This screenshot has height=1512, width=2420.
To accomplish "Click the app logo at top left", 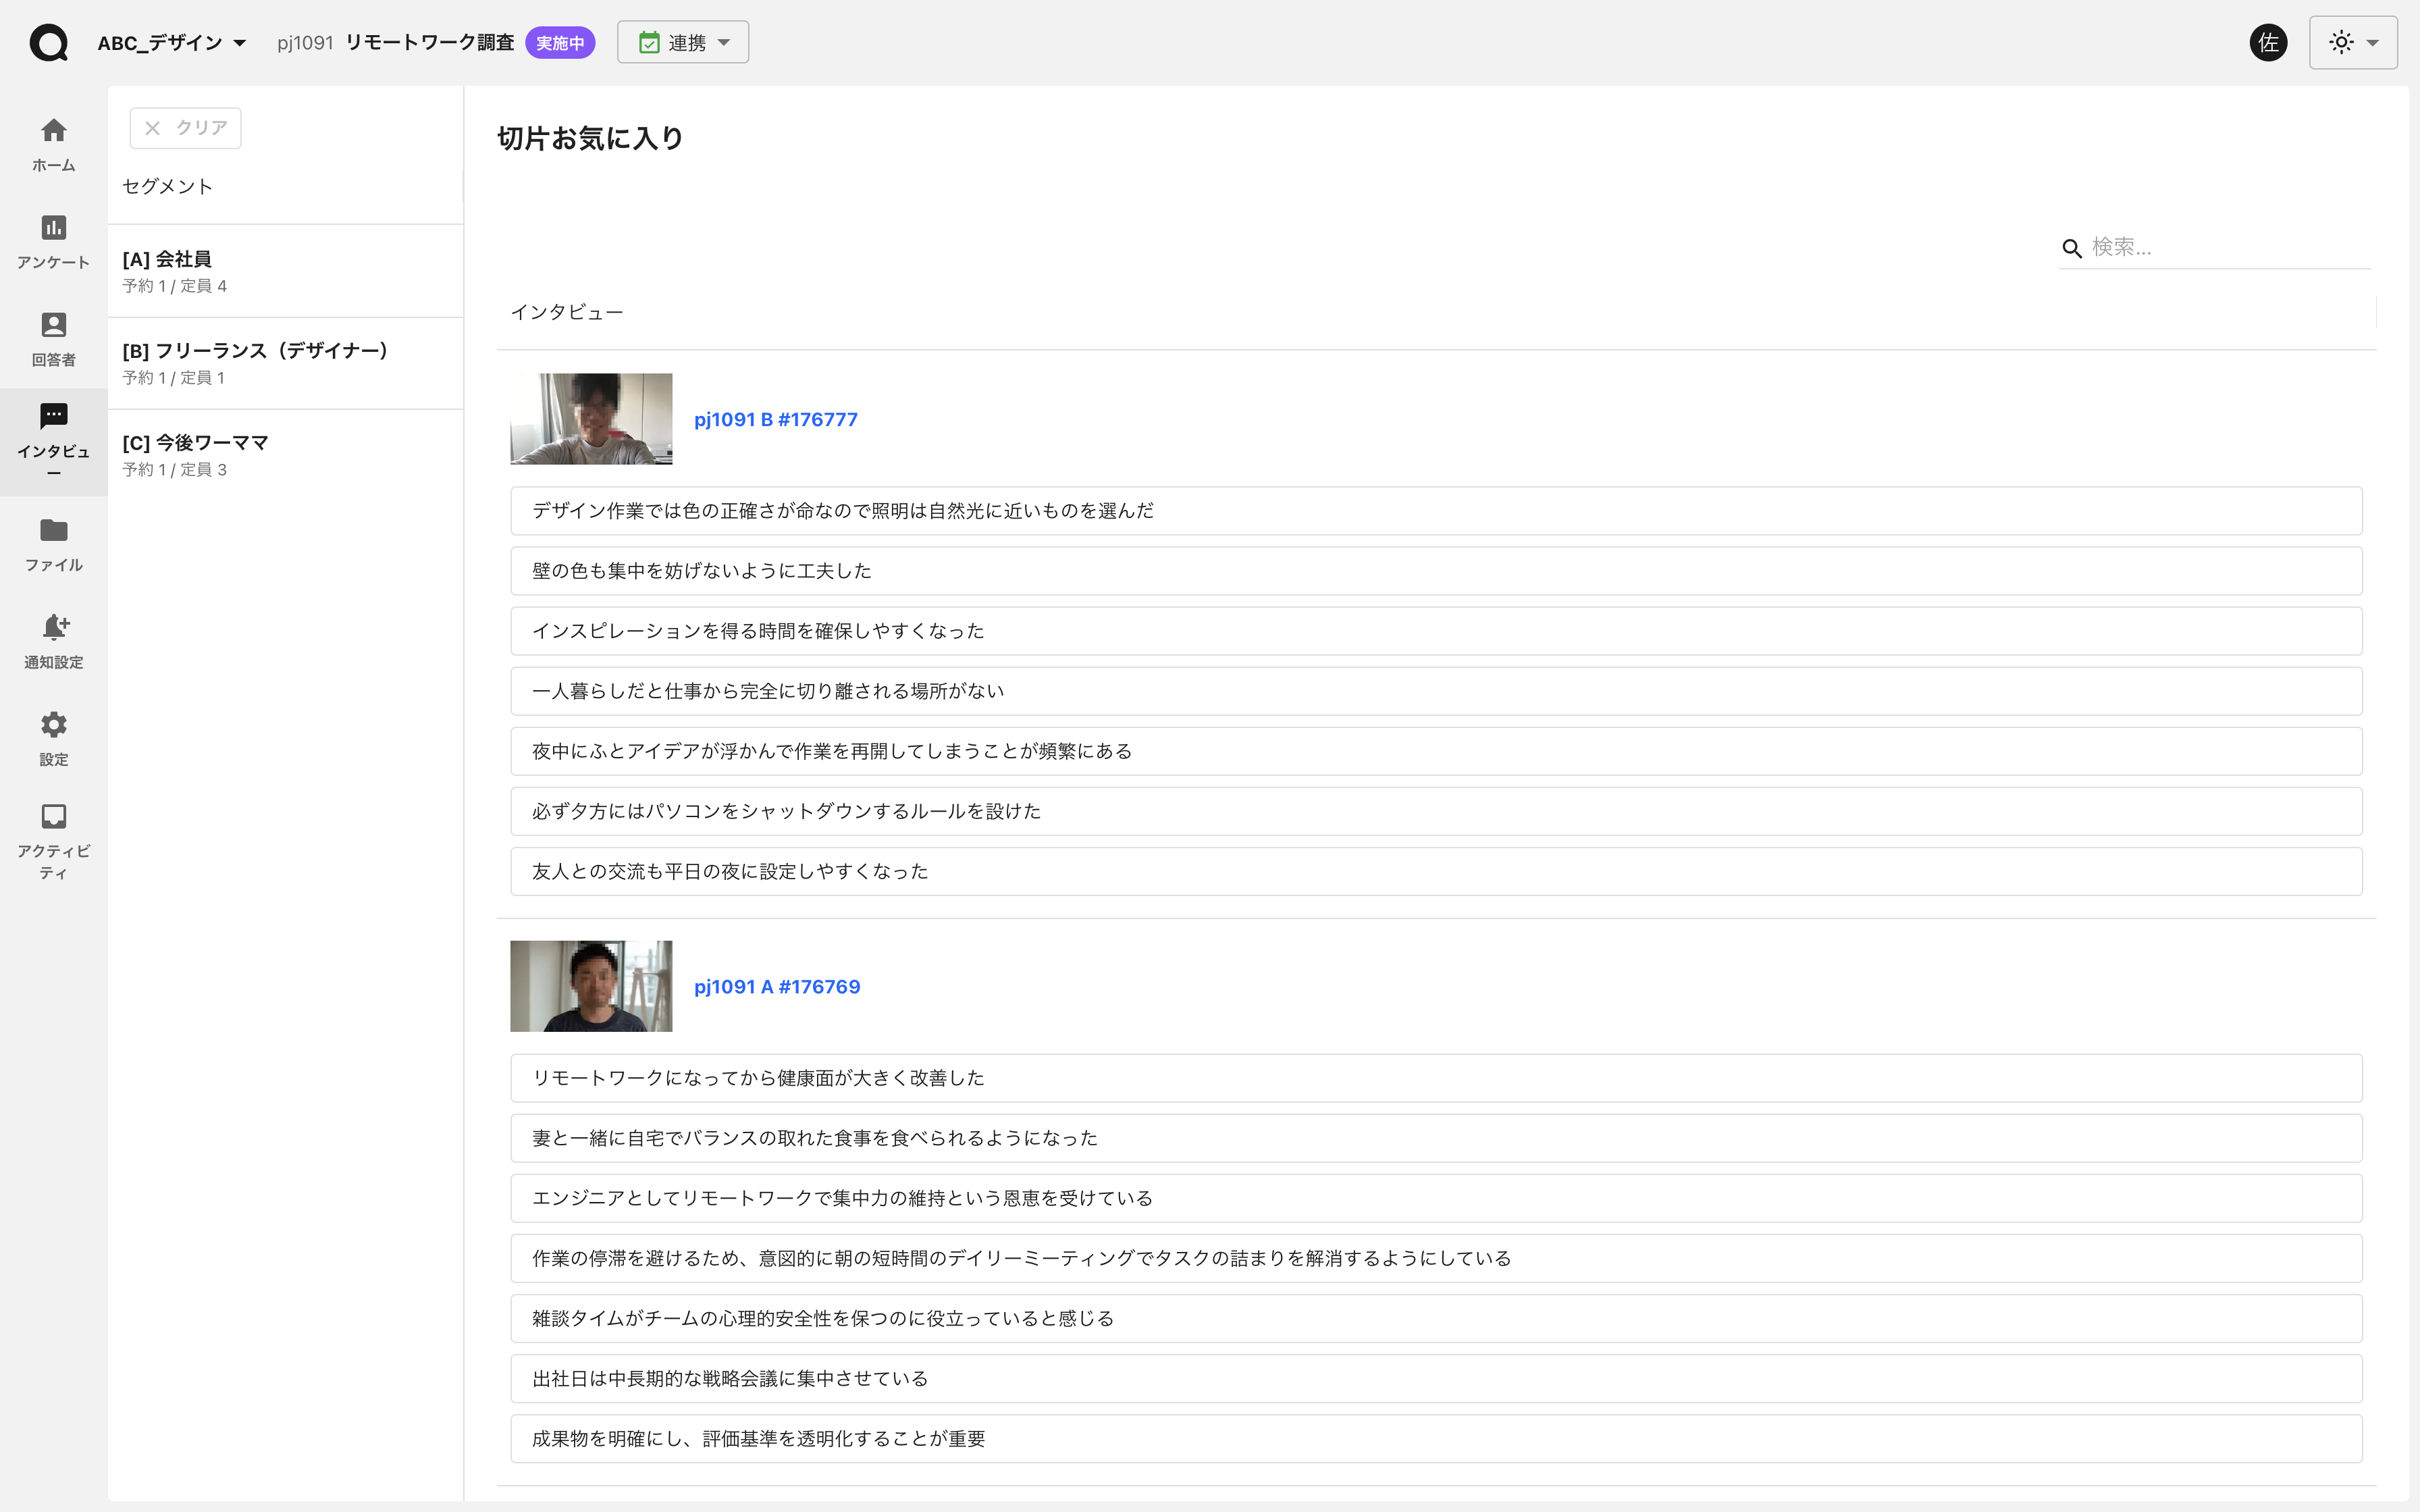I will point(48,43).
